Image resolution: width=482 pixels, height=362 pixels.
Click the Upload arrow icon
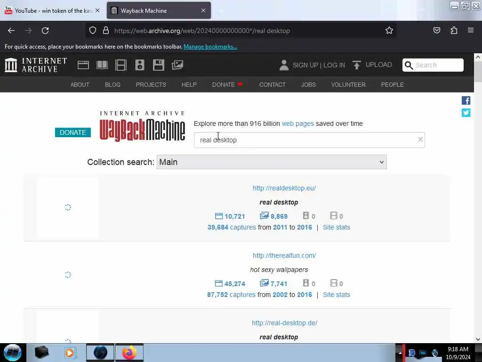[357, 65]
